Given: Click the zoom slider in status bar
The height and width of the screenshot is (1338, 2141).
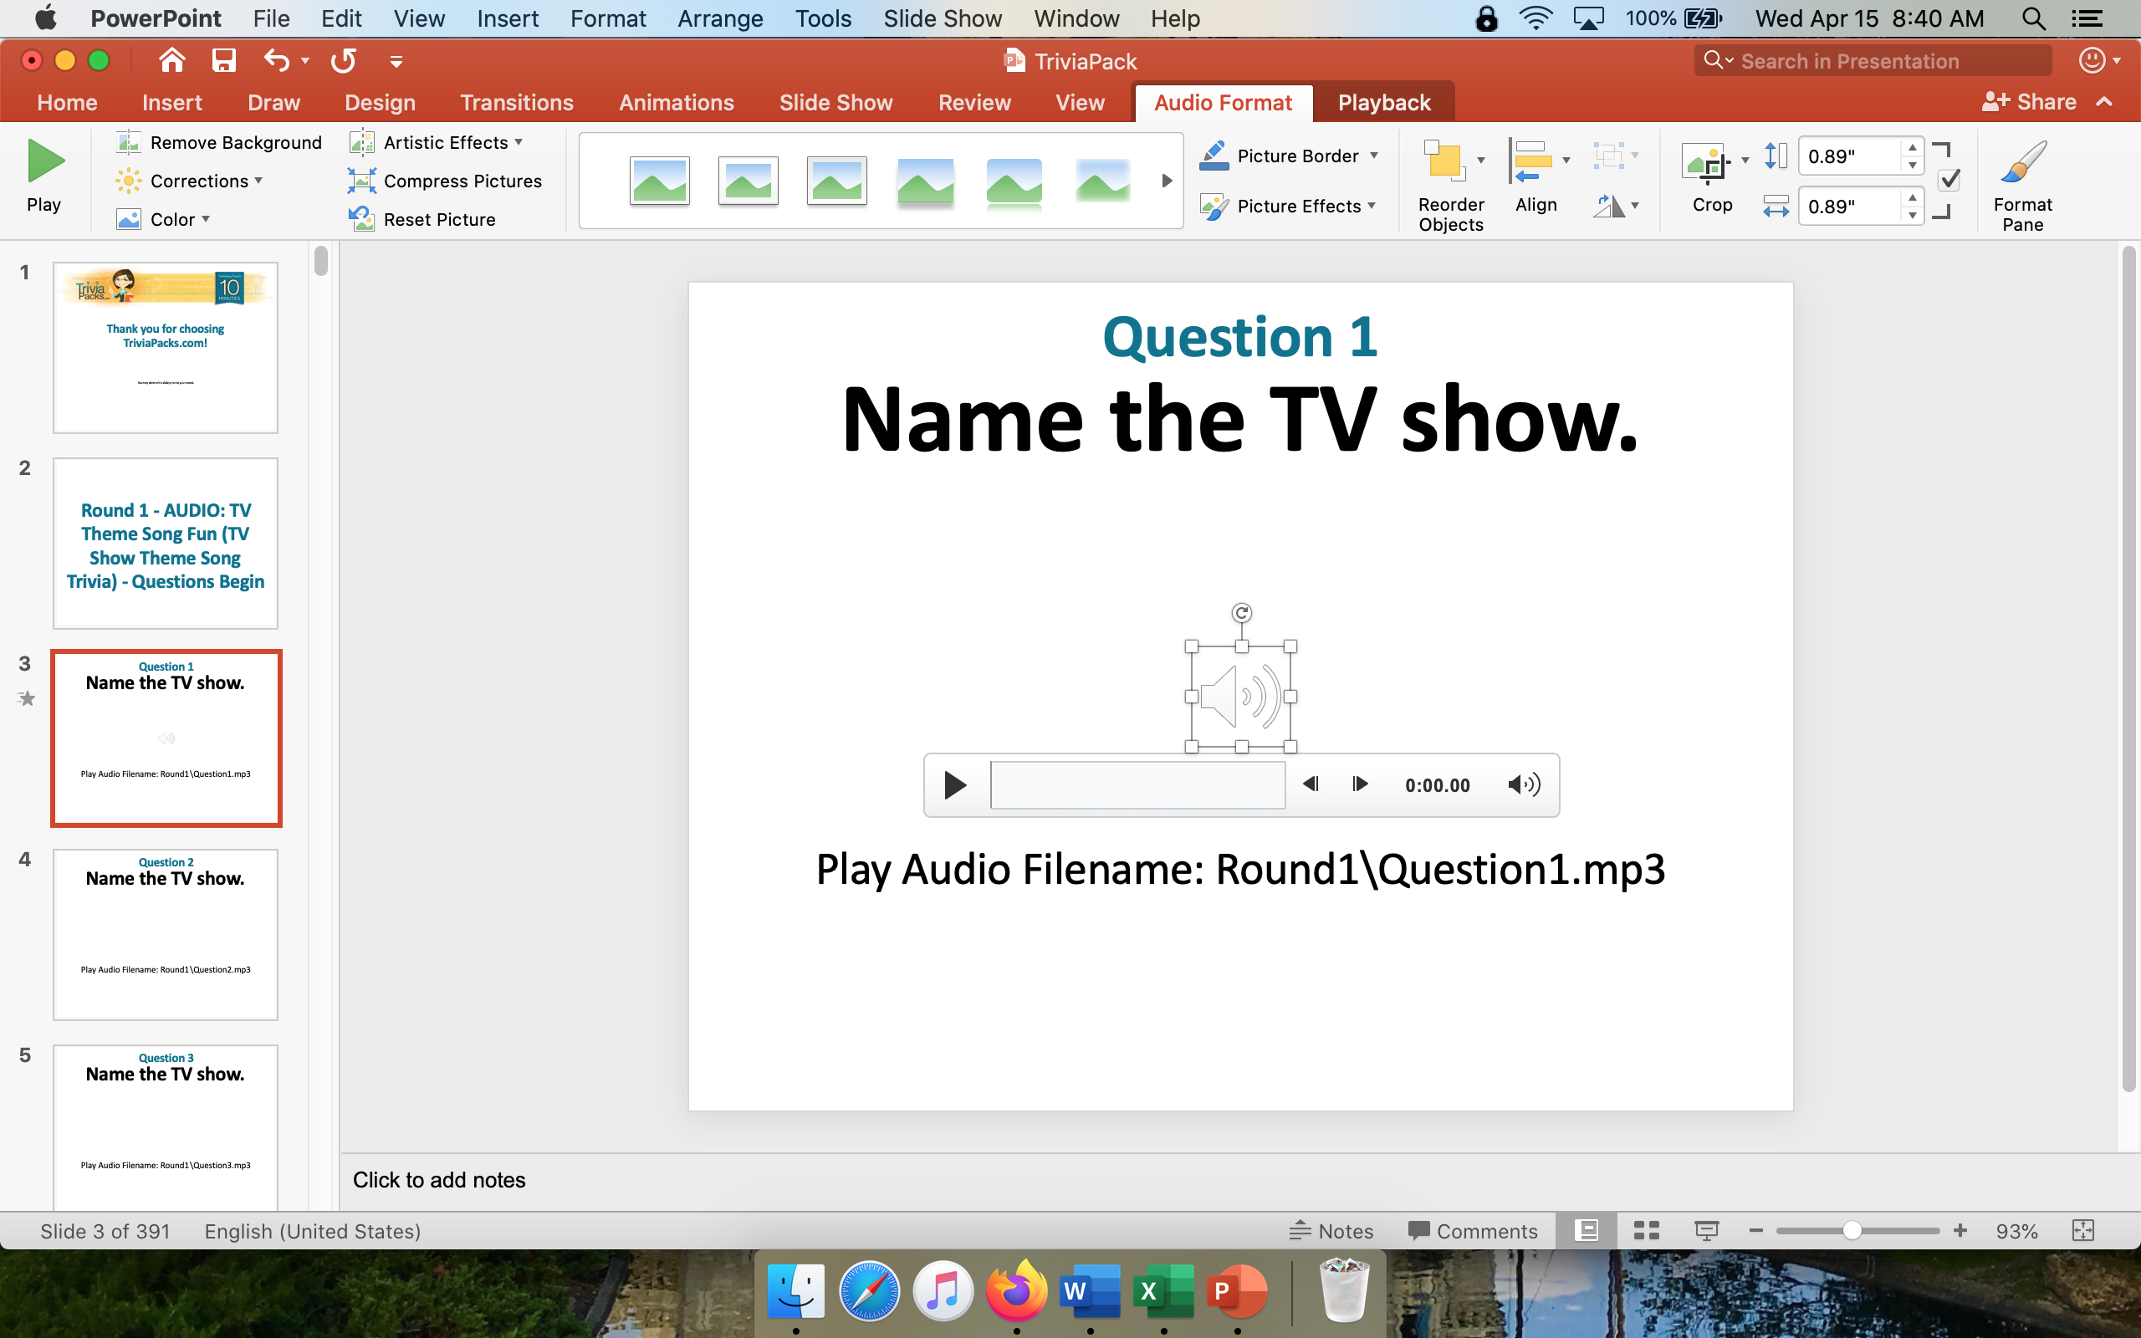Looking at the screenshot, I should (x=1851, y=1231).
